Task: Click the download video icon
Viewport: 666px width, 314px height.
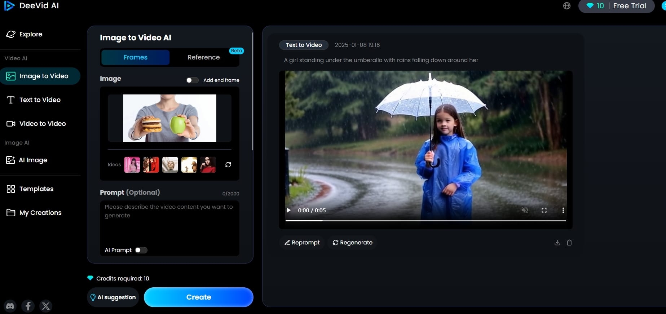Action: pos(557,243)
